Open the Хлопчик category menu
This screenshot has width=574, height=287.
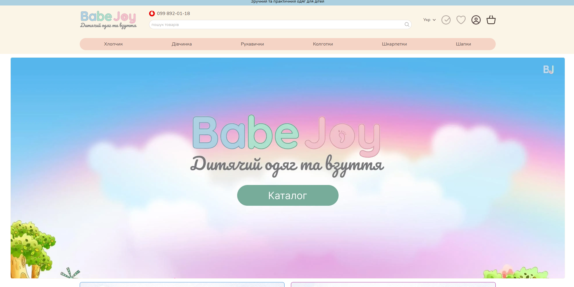113,44
